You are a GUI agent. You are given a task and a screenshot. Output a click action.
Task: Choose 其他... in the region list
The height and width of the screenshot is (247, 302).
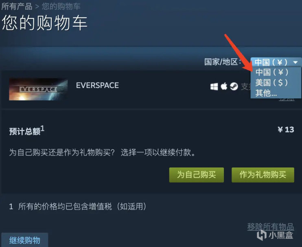point(266,93)
